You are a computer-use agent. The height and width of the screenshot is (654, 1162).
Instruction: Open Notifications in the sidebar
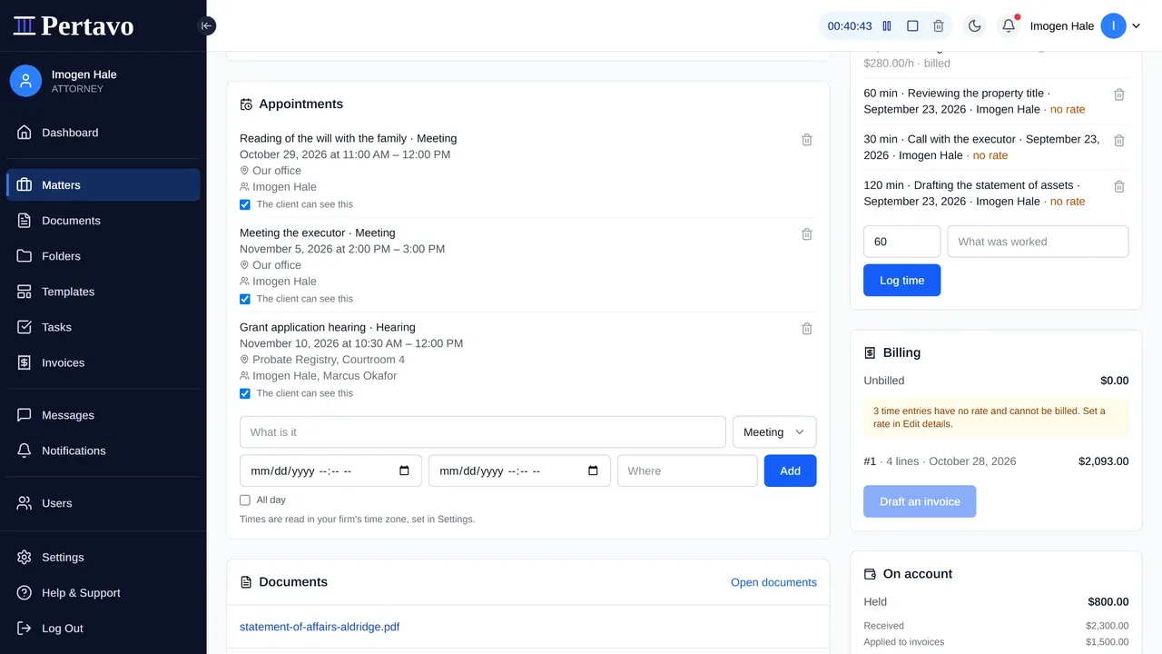(x=103, y=451)
